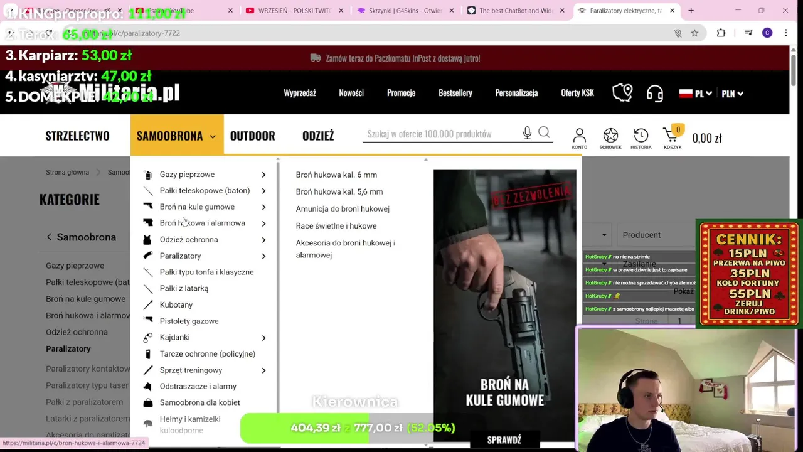This screenshot has height=452, width=803.
Task: Open a new browser tab with plus
Action: tap(691, 11)
